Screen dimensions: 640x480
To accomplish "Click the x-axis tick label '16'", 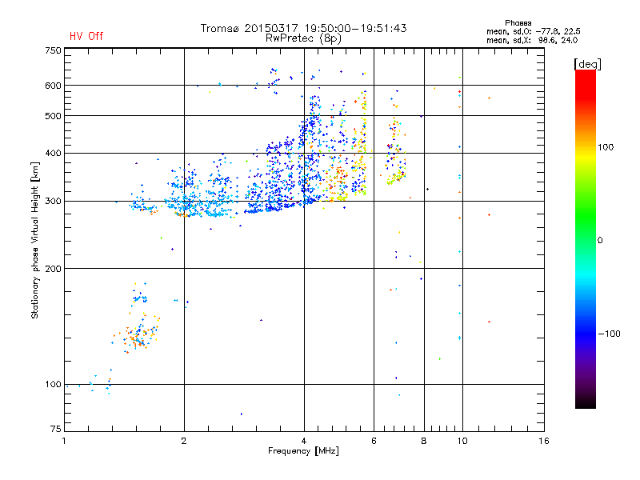I will 544,441.
